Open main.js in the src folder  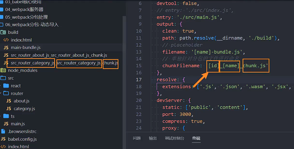pyautogui.click(x=18, y=124)
